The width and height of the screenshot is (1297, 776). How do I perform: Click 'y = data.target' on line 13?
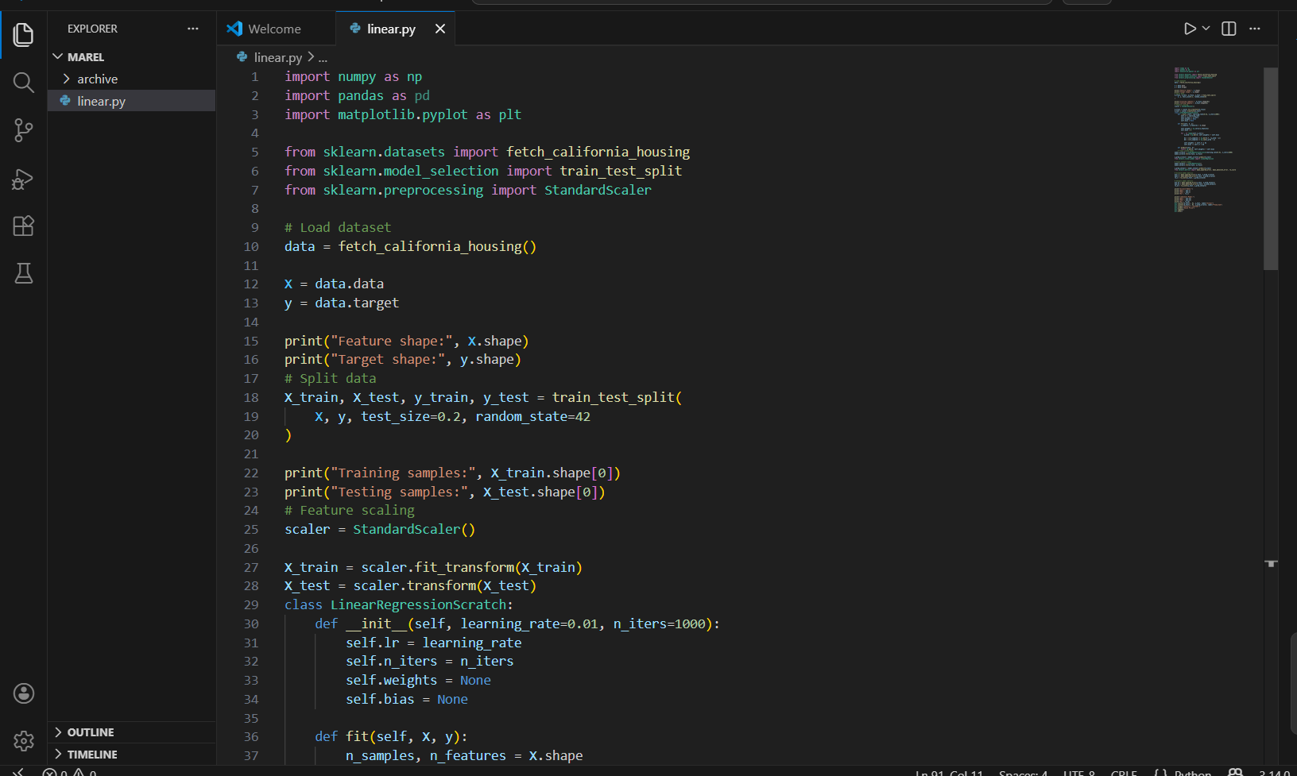pos(342,303)
